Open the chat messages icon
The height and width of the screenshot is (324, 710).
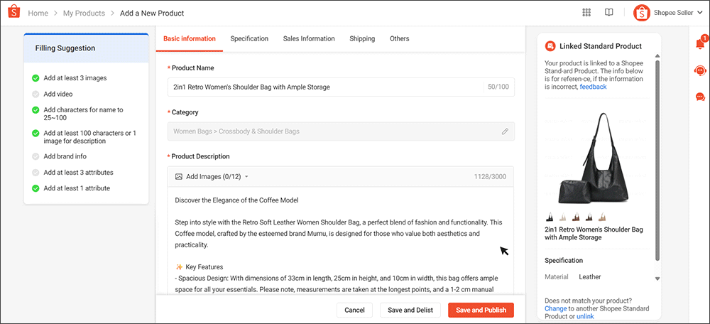click(700, 97)
